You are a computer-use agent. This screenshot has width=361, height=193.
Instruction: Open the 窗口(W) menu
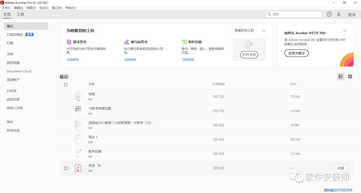pos(57,8)
